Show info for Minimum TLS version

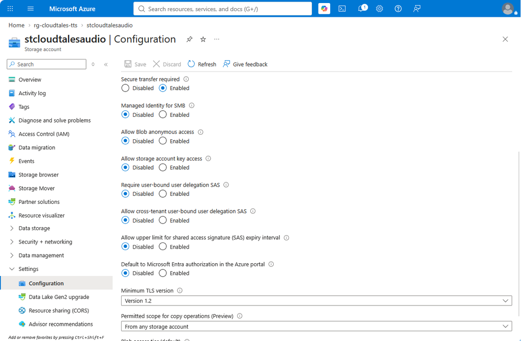[180, 291]
